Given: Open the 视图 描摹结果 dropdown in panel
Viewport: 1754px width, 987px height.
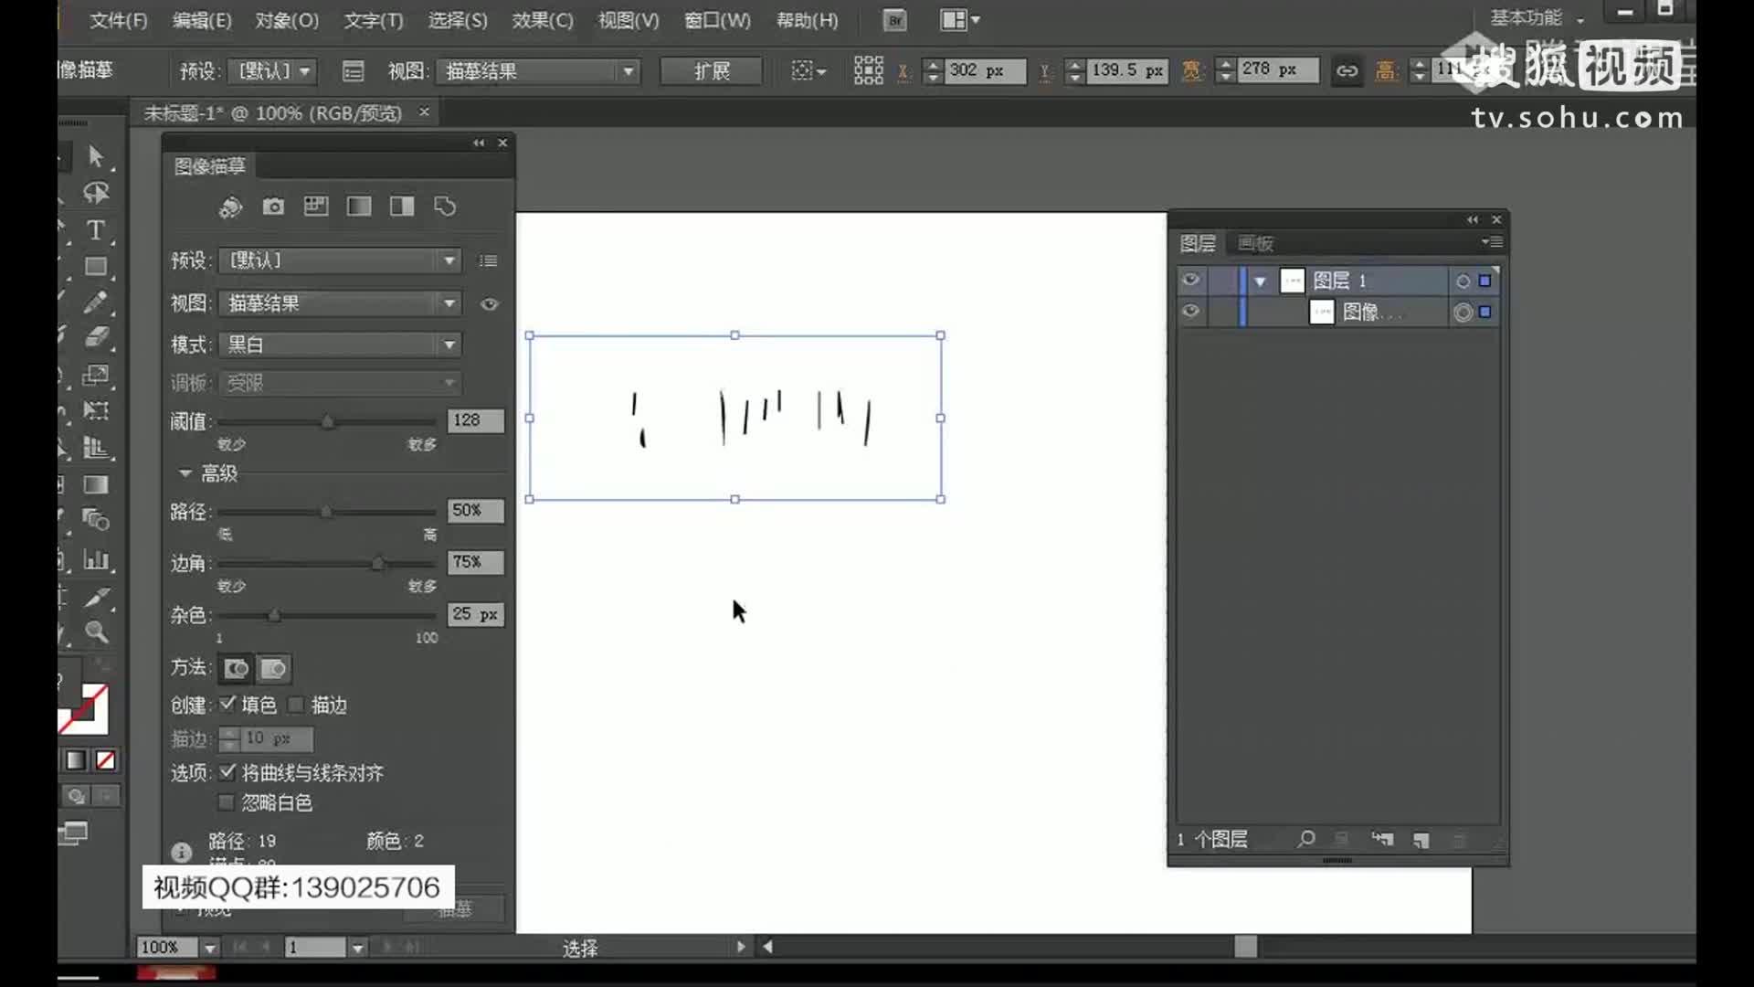Looking at the screenshot, I should click(x=340, y=303).
